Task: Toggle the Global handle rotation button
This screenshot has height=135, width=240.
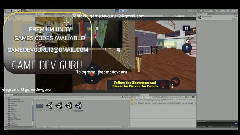Action: [44, 10]
